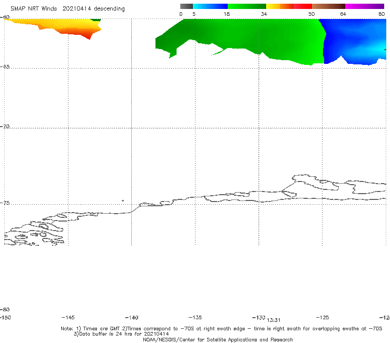Click the brown segment of the color bar

pos(328,6)
